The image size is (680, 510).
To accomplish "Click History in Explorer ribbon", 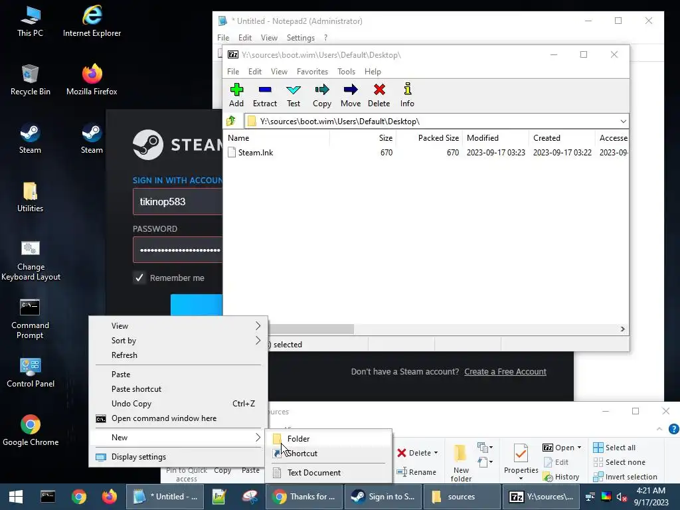I will 560,477.
